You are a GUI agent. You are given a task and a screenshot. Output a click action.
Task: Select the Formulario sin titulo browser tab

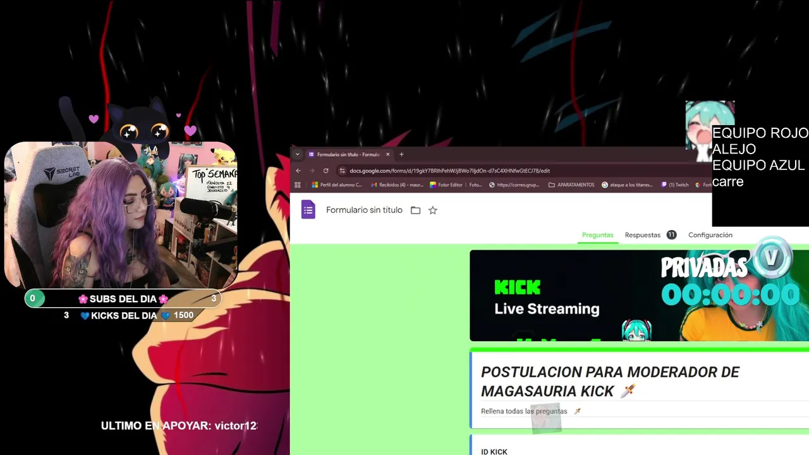348,154
